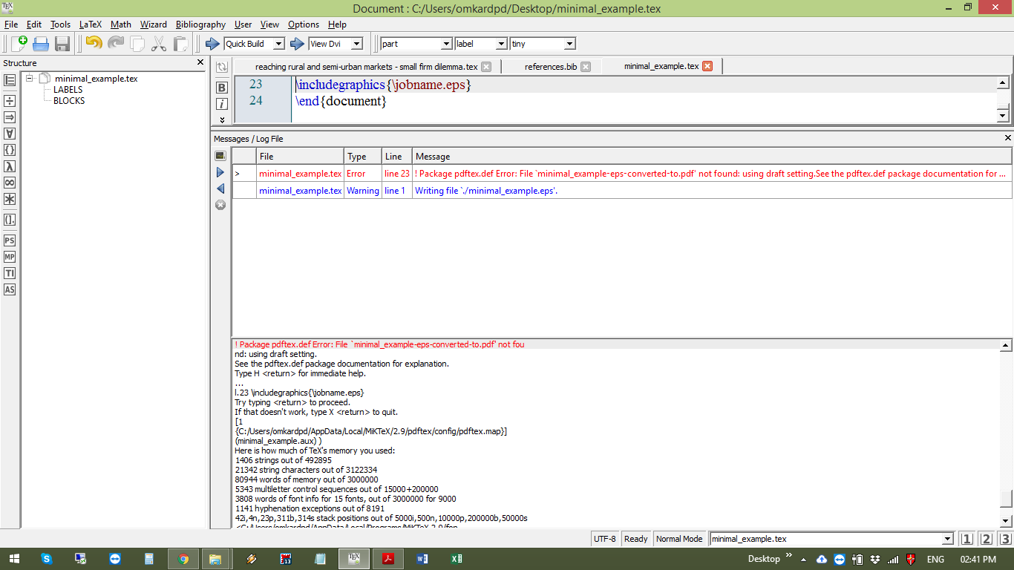Collapse the minimal_example.tex tree node
Image resolution: width=1014 pixels, height=570 pixels.
(29, 78)
